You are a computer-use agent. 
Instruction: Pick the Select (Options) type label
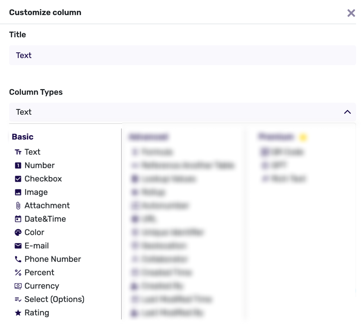(55, 299)
